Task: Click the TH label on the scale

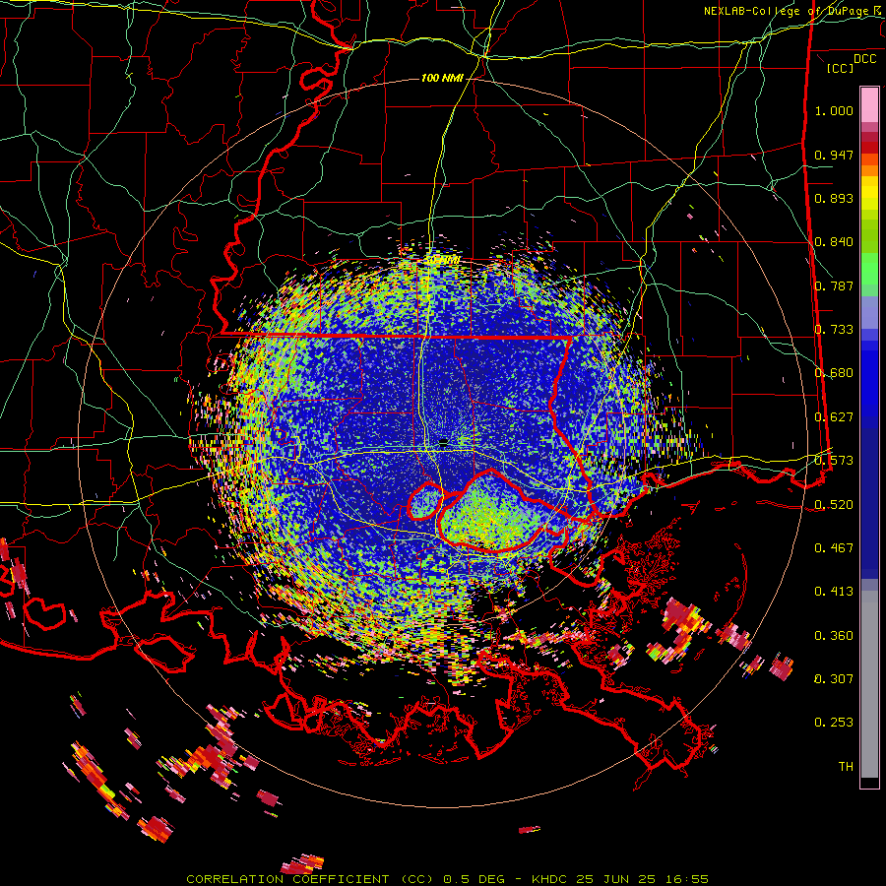Action: point(846,767)
